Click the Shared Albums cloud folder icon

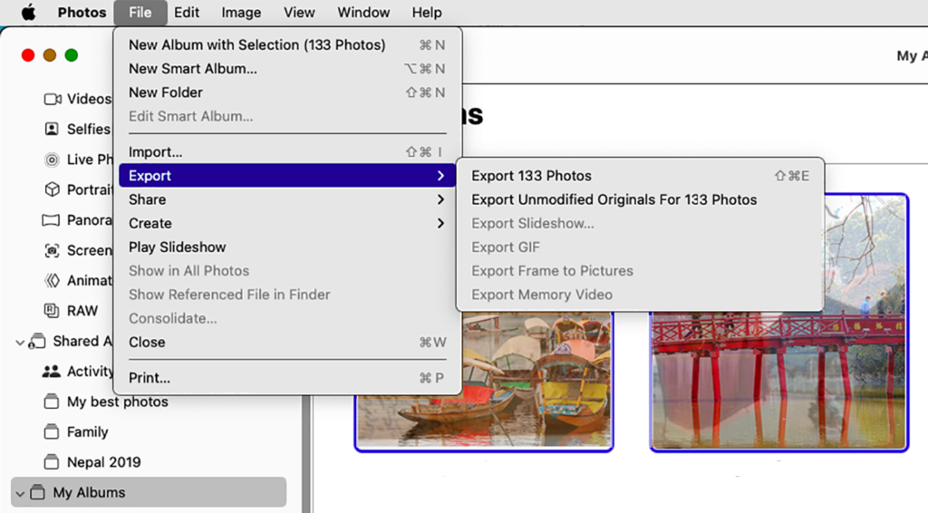coord(36,341)
